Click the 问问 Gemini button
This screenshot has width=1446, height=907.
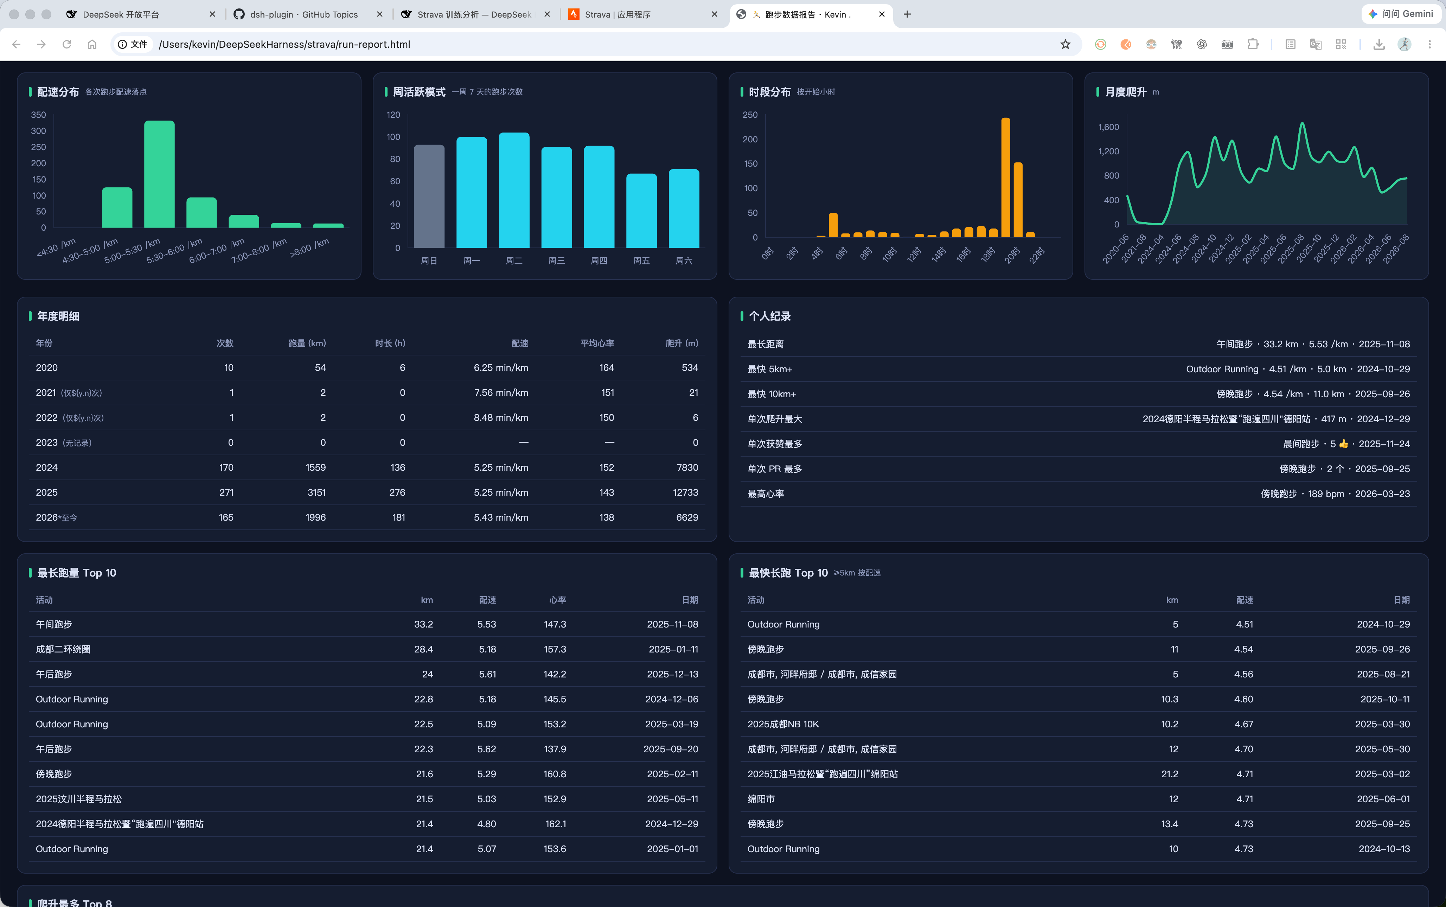pos(1401,14)
